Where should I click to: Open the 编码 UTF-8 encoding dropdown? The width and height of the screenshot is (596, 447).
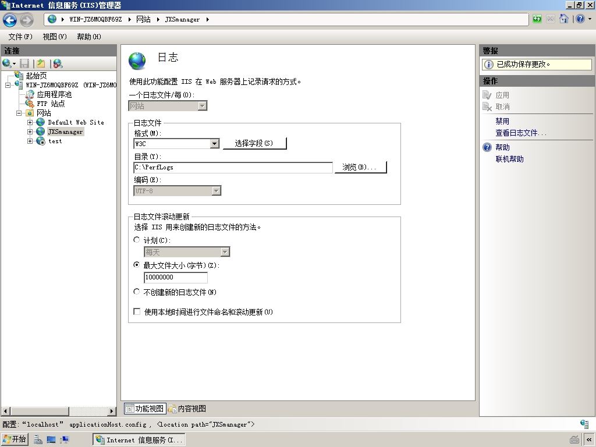click(x=217, y=191)
